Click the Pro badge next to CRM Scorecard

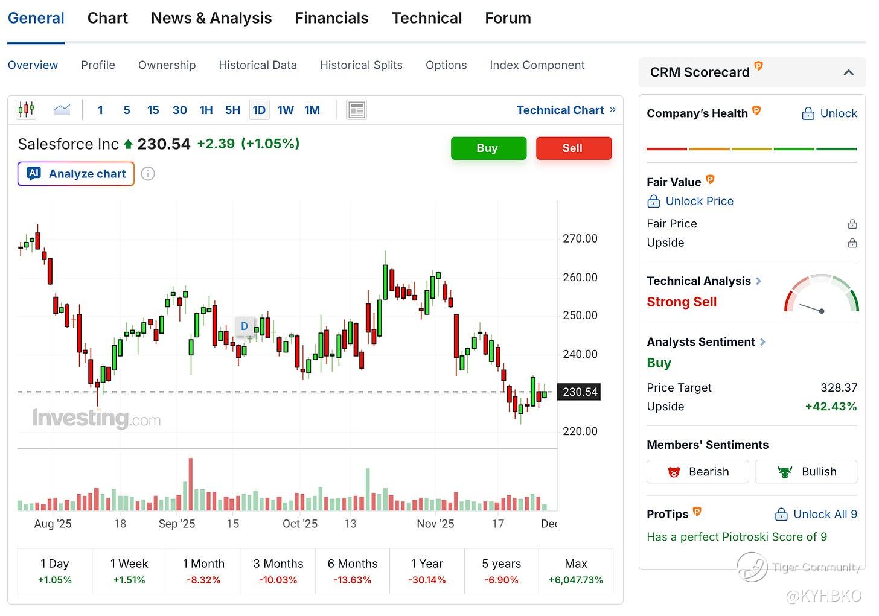point(759,66)
